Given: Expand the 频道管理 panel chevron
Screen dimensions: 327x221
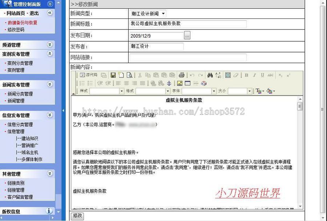Looking at the screenshot, I should tap(49, 45).
